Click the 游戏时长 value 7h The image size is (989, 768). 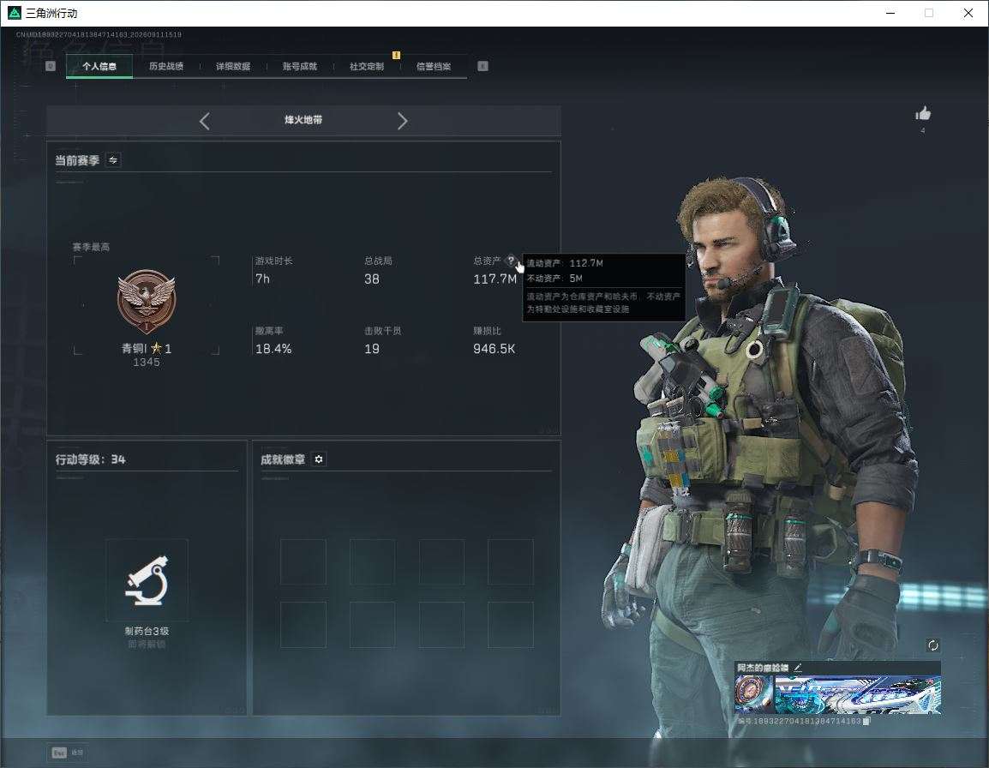(262, 279)
